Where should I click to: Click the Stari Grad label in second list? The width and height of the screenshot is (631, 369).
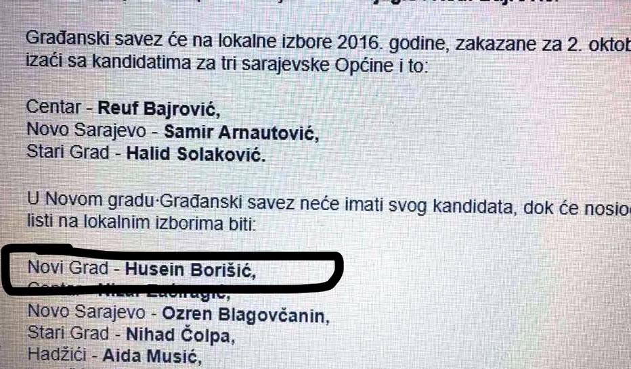pyautogui.click(x=68, y=333)
